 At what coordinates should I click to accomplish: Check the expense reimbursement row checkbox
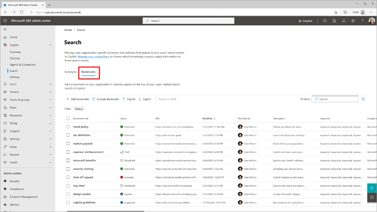(68, 152)
